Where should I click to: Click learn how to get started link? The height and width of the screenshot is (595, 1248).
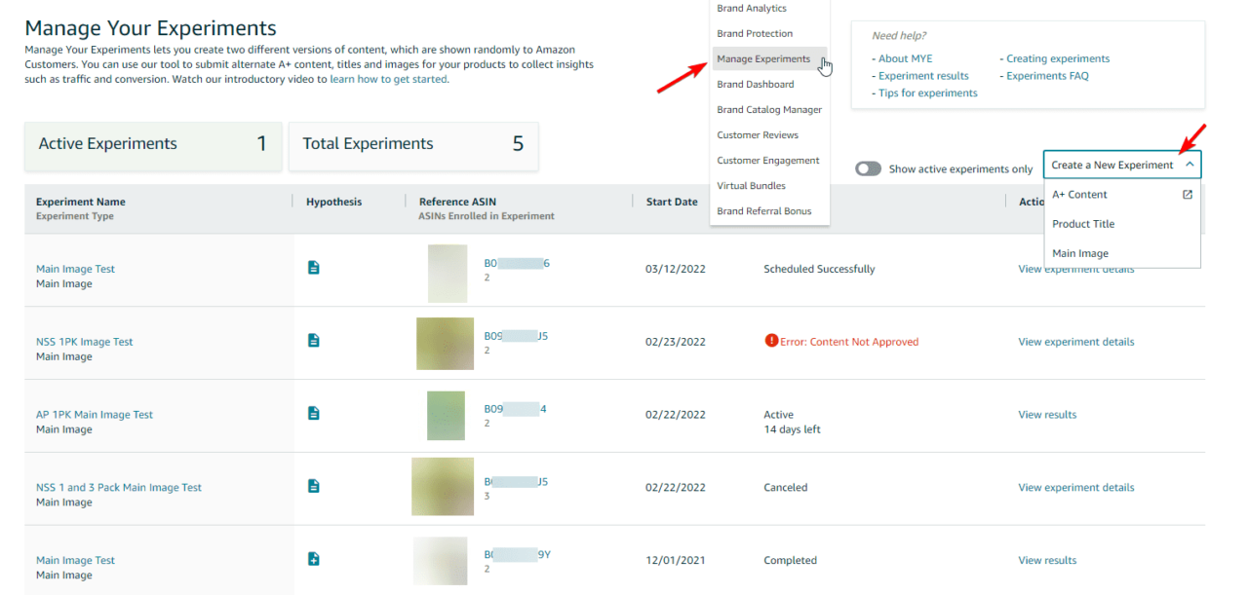(388, 80)
